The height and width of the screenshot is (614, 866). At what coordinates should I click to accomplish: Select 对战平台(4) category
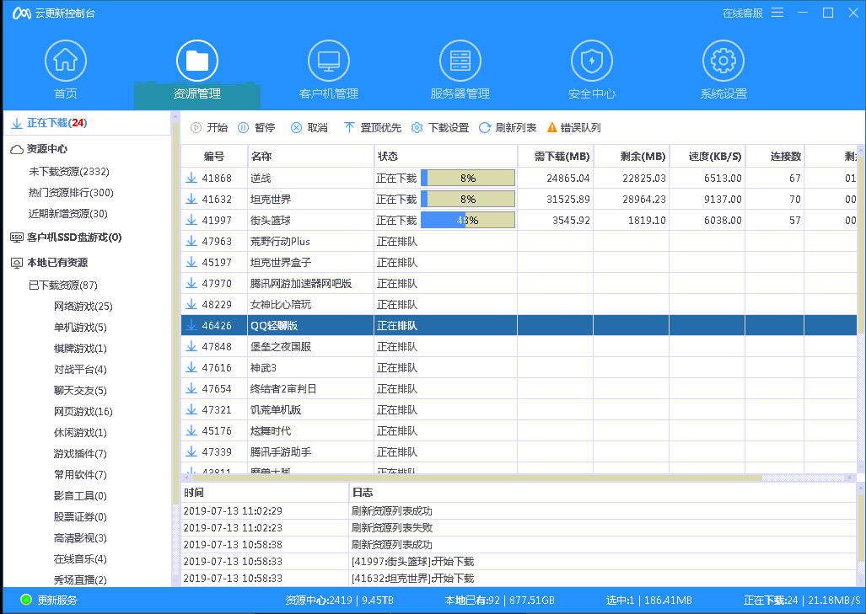click(x=80, y=369)
